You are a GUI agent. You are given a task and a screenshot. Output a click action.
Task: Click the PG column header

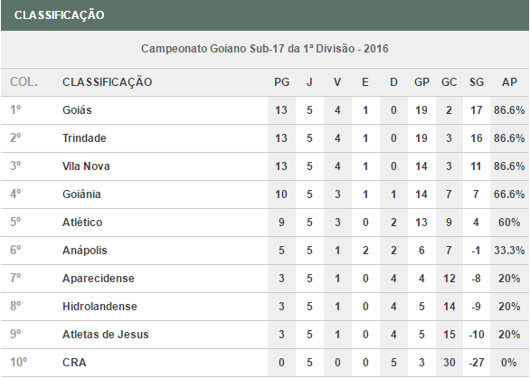281,82
